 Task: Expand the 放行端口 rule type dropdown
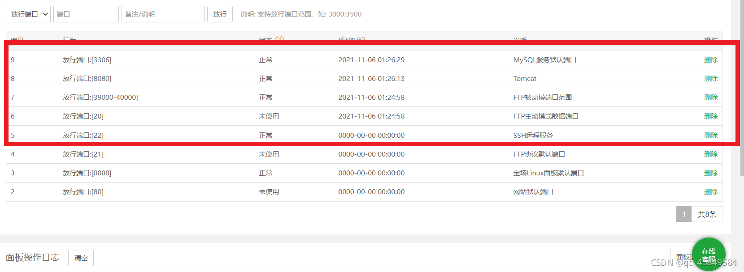pos(28,14)
